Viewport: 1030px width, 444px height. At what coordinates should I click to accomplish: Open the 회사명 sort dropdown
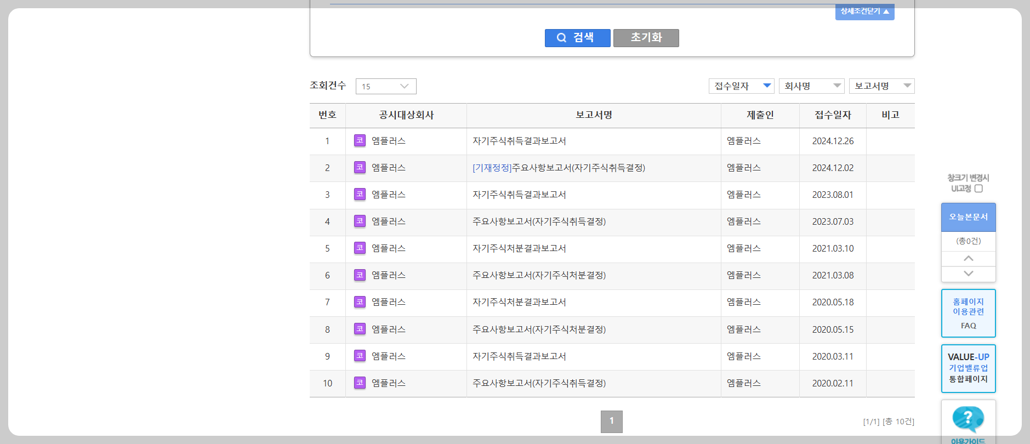[811, 86]
